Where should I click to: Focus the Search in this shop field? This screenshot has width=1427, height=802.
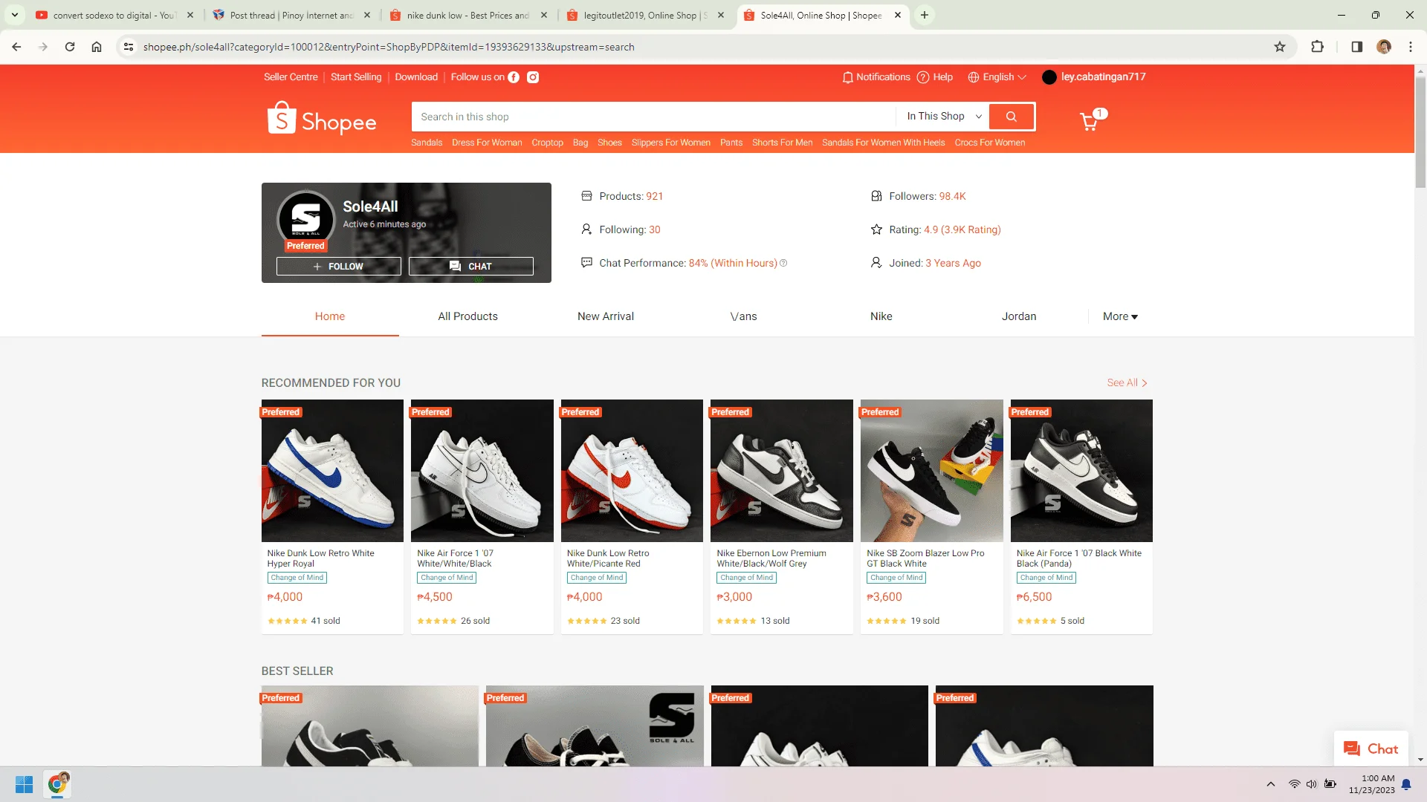(654, 117)
